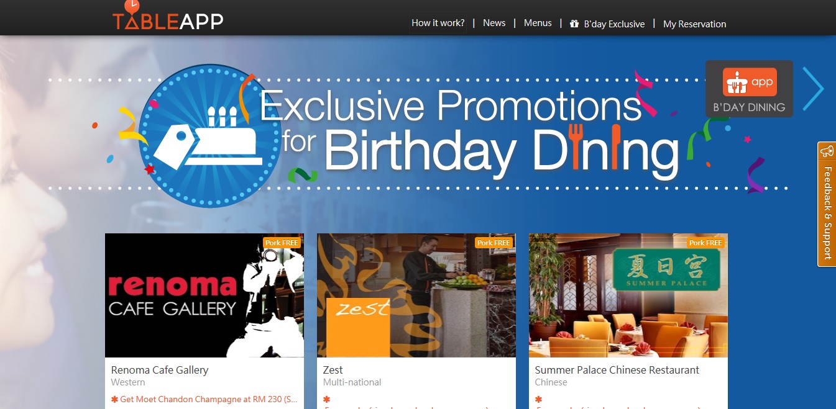Click the megaphone icon on the Feedback tab
The height and width of the screenshot is (409, 836).
[x=827, y=151]
